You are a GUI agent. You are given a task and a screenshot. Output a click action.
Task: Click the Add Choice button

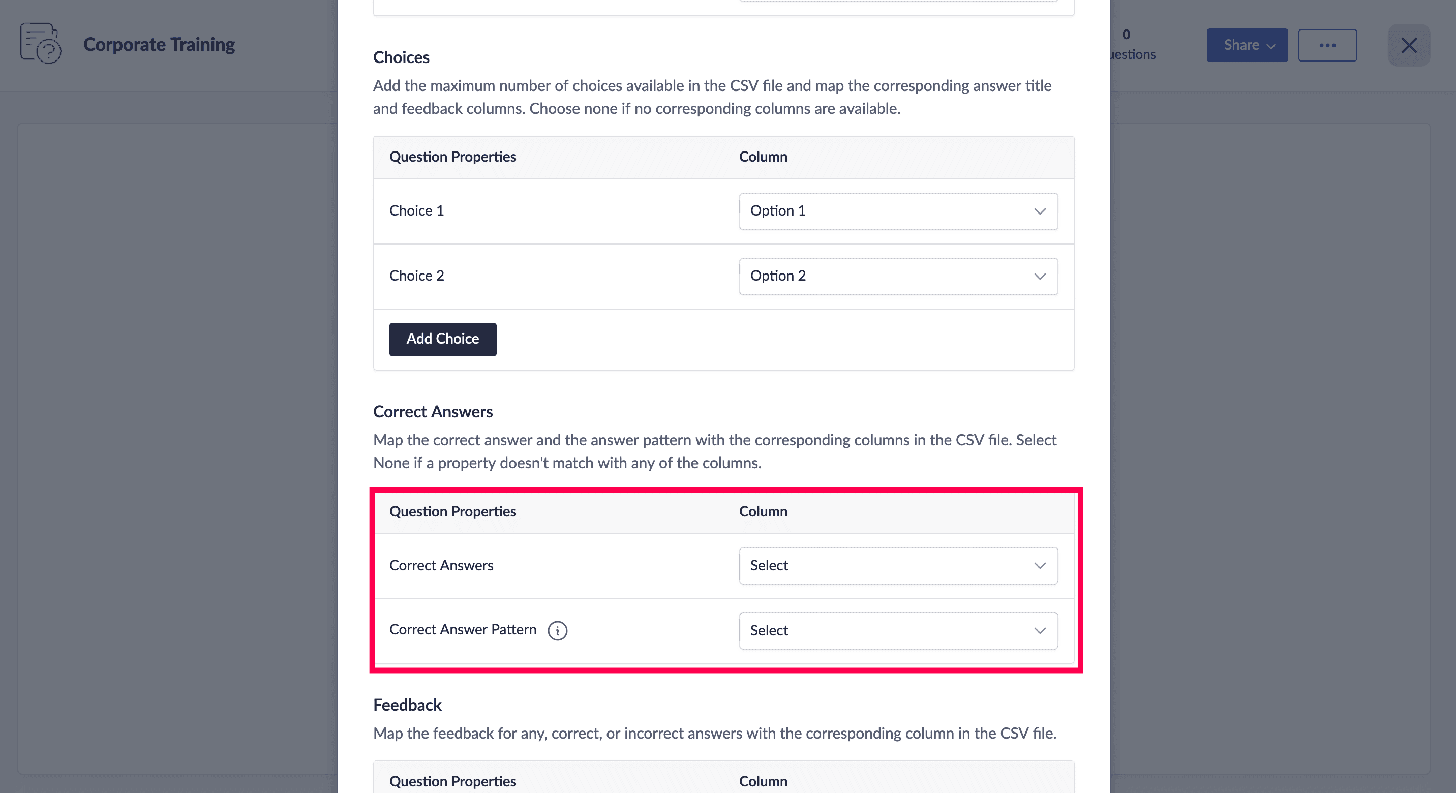point(443,339)
